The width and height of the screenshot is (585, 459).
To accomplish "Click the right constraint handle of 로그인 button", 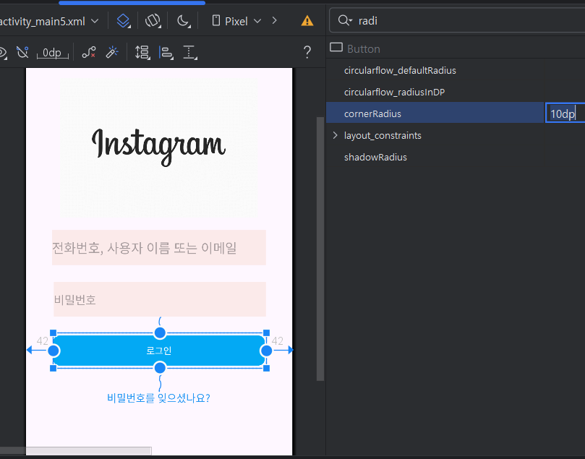I will click(266, 351).
